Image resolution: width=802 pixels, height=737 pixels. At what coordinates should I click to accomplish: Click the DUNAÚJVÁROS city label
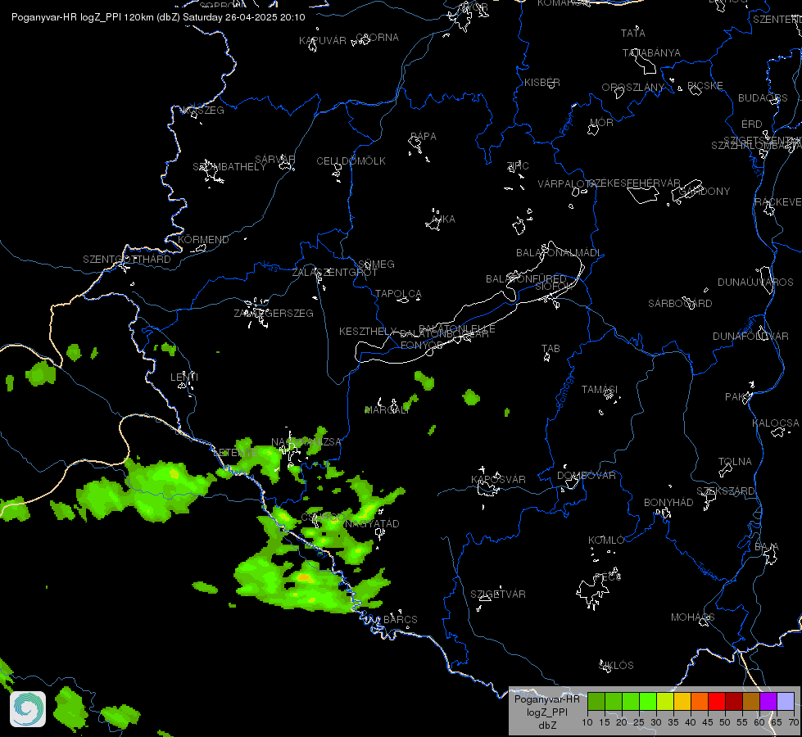[755, 283]
